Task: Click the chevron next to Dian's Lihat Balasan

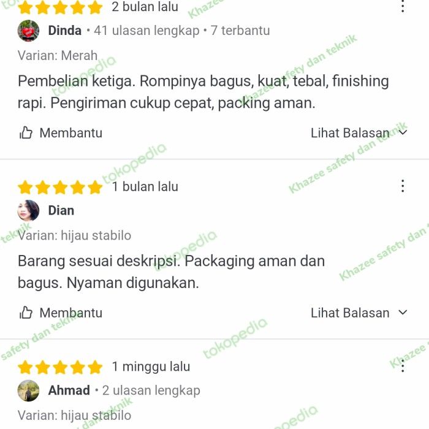Action: click(x=403, y=312)
